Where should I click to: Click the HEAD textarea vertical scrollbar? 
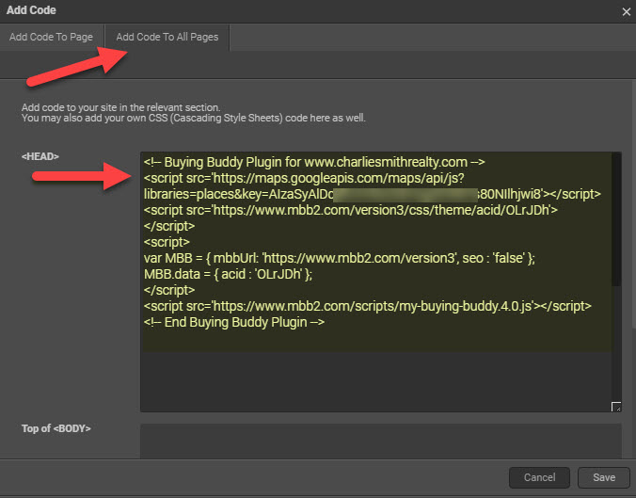616,219
